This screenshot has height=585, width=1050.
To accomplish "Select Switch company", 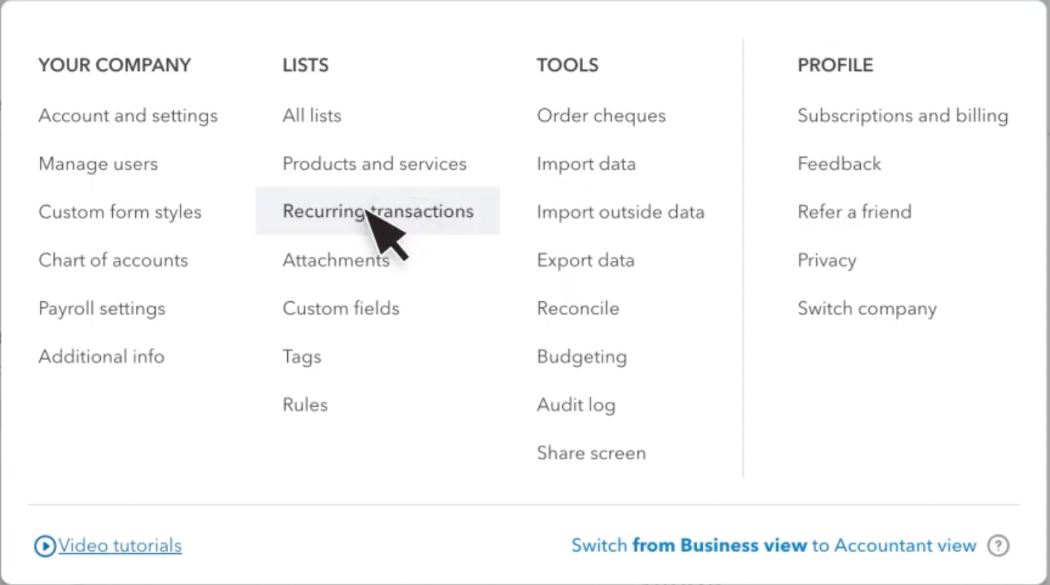I will click(868, 308).
